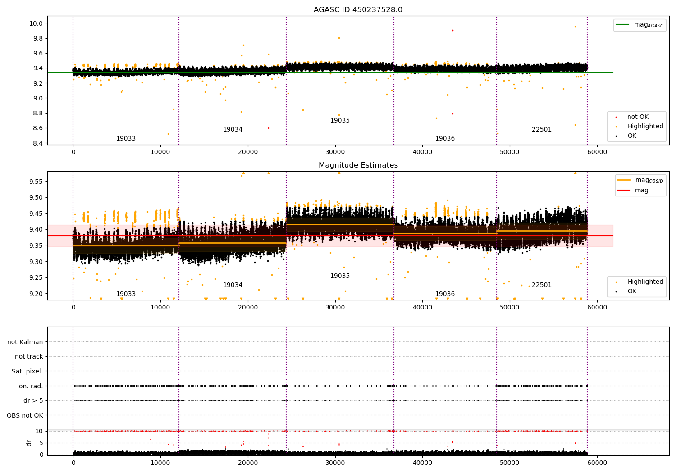Click the 'Sat. pixel.' axis label
This screenshot has height=473, width=676.
tap(27, 372)
